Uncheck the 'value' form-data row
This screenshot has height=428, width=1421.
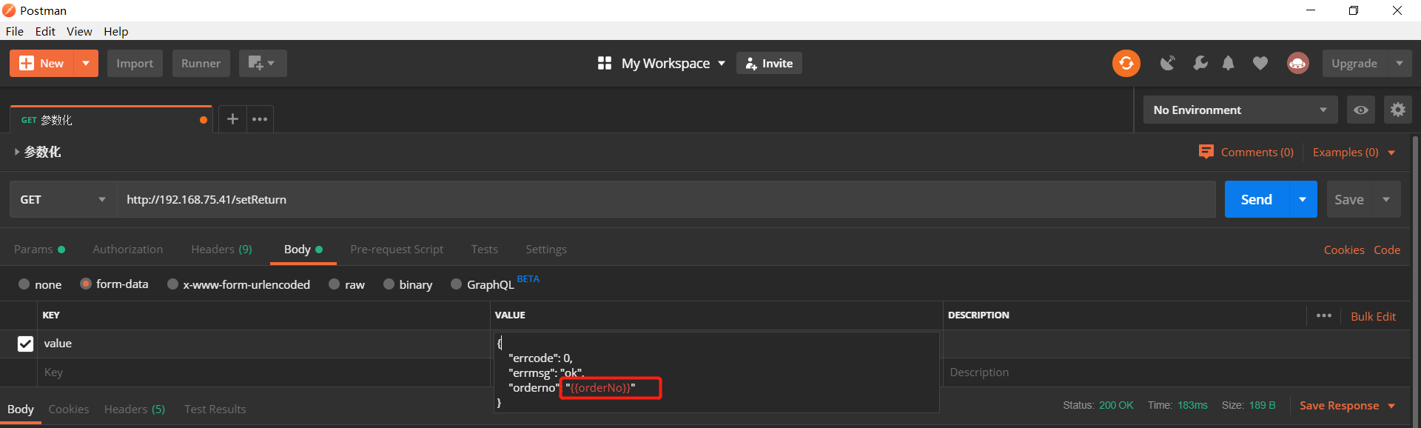(25, 344)
